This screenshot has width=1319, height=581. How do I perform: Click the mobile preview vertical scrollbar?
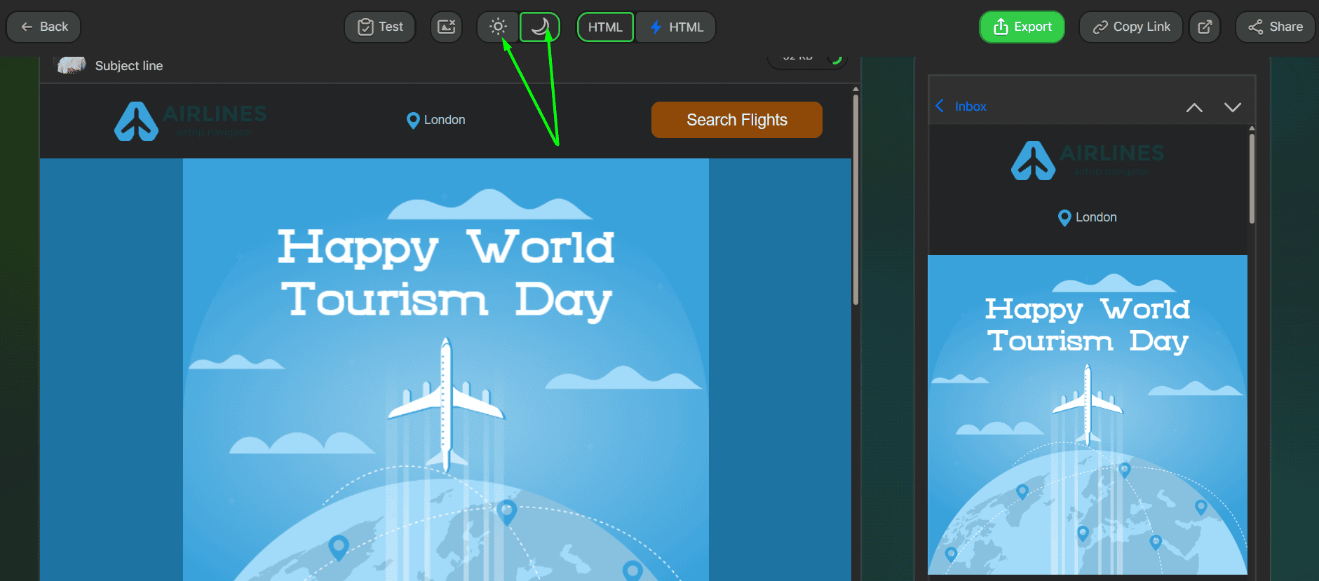[x=1252, y=179]
